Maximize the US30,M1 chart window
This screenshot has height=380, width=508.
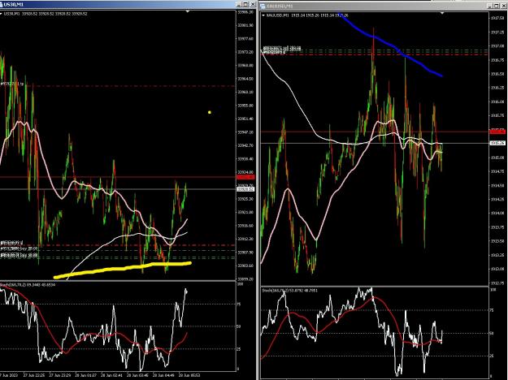tap(245, 5)
